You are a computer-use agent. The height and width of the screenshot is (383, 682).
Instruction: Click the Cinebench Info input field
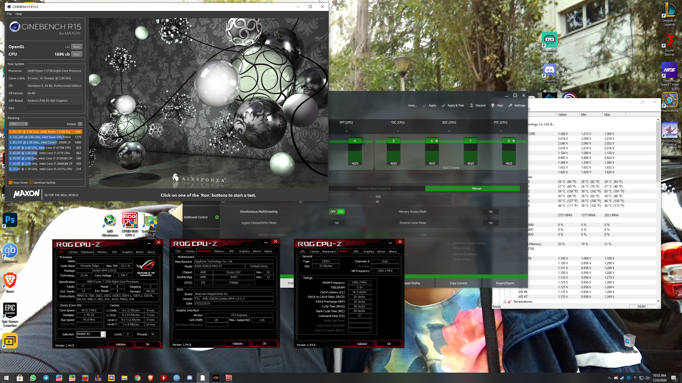(x=54, y=108)
